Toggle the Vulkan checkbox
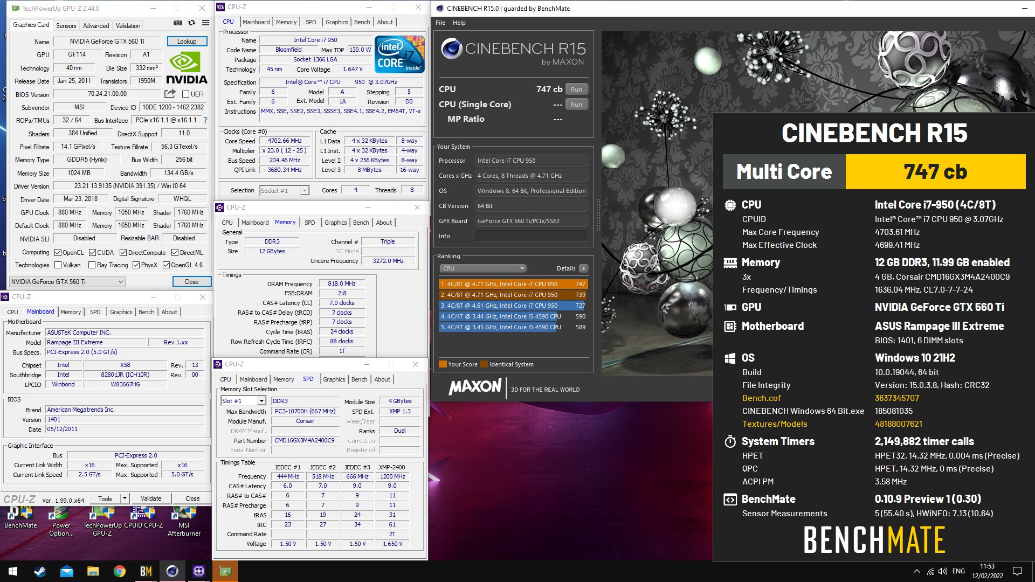 click(58, 265)
